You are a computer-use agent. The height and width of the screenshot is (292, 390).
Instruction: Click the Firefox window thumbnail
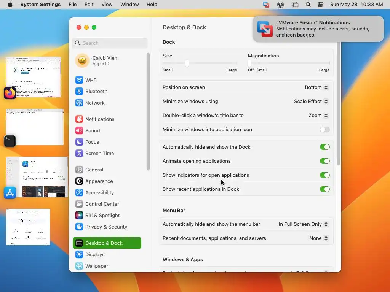click(x=34, y=77)
